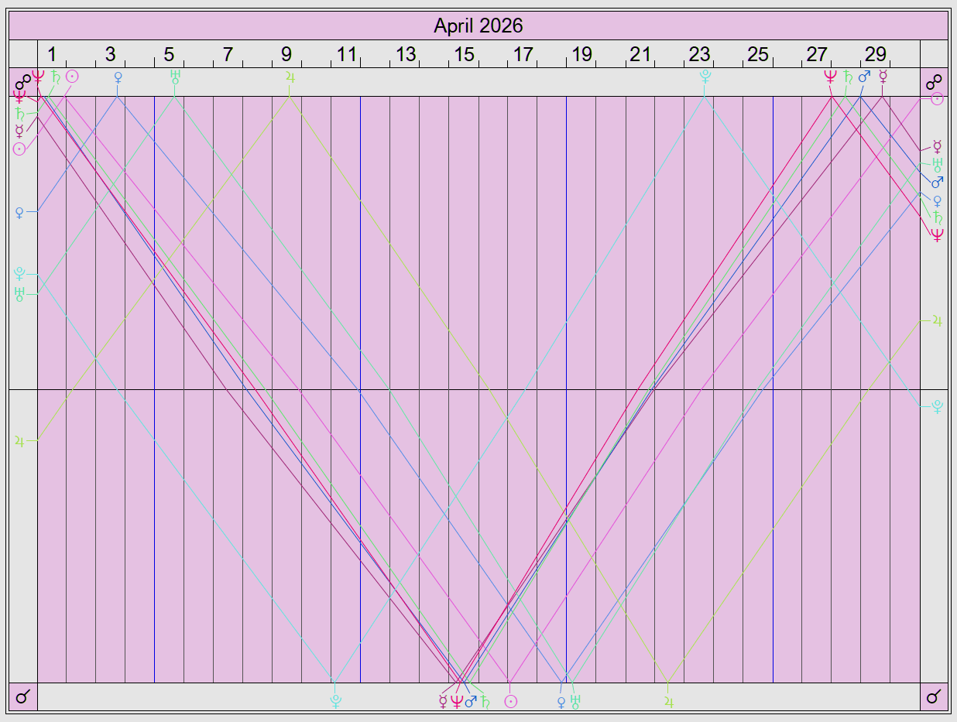Select the Uranus glyph in the top opposition row
957x722 pixels.
(x=175, y=76)
